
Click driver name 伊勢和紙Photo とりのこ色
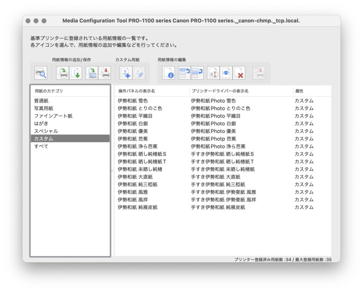click(220, 108)
